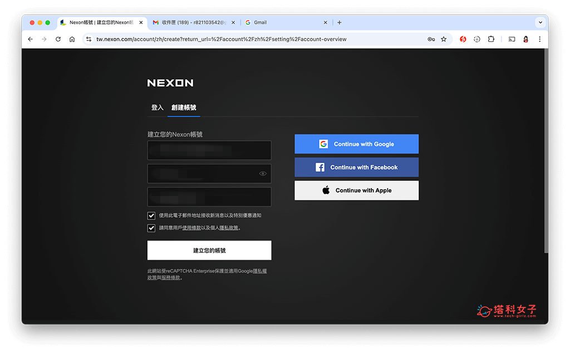Close the Gmail inbox tab
Image resolution: width=570 pixels, height=353 pixels.
click(x=233, y=22)
